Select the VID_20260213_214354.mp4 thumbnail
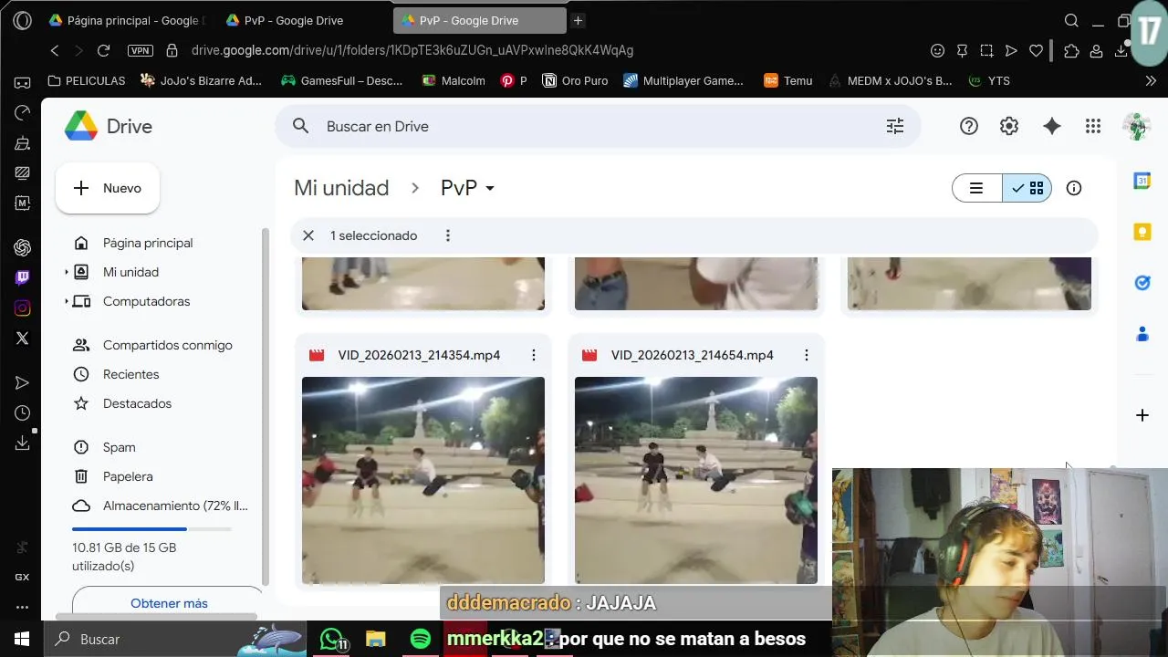This screenshot has width=1168, height=657. pos(423,480)
